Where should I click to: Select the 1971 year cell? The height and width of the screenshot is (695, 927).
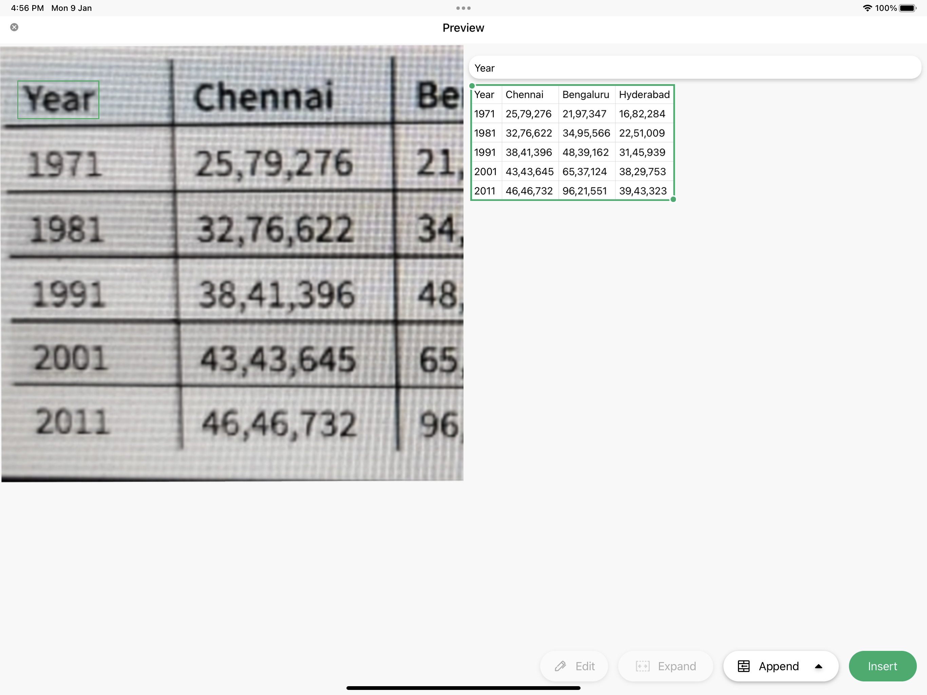[487, 114]
